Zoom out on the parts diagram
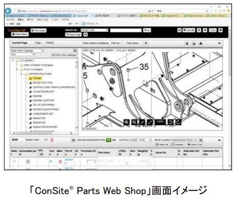Screen dimensions: 236x199 tap(134, 122)
